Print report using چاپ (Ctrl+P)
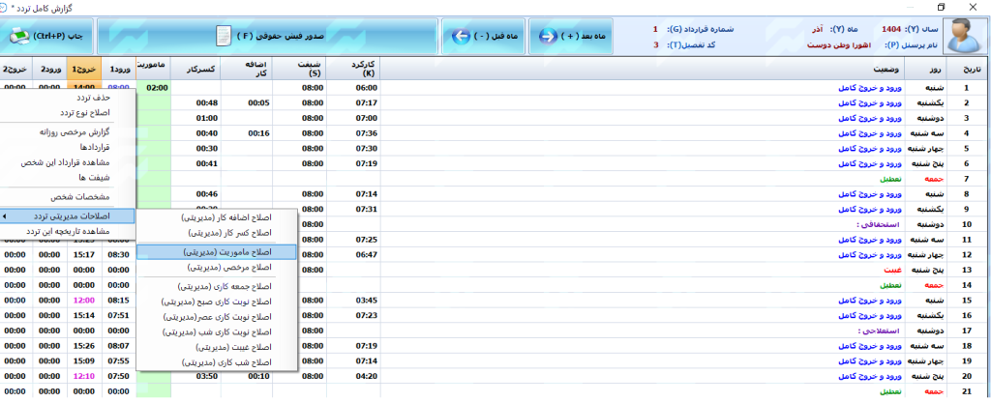The height and width of the screenshot is (403, 991). pyautogui.click(x=46, y=37)
